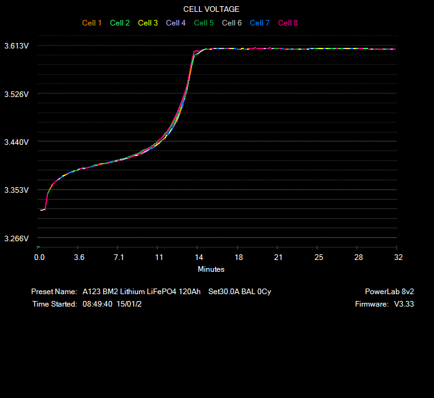Click the 3.613V y-axis label
Image resolution: width=434 pixels, height=398 pixels.
16,46
